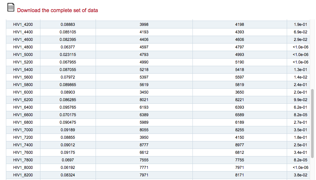Click the HIV1_7400 row name
The height and width of the screenshot is (180, 316).
tap(23, 145)
